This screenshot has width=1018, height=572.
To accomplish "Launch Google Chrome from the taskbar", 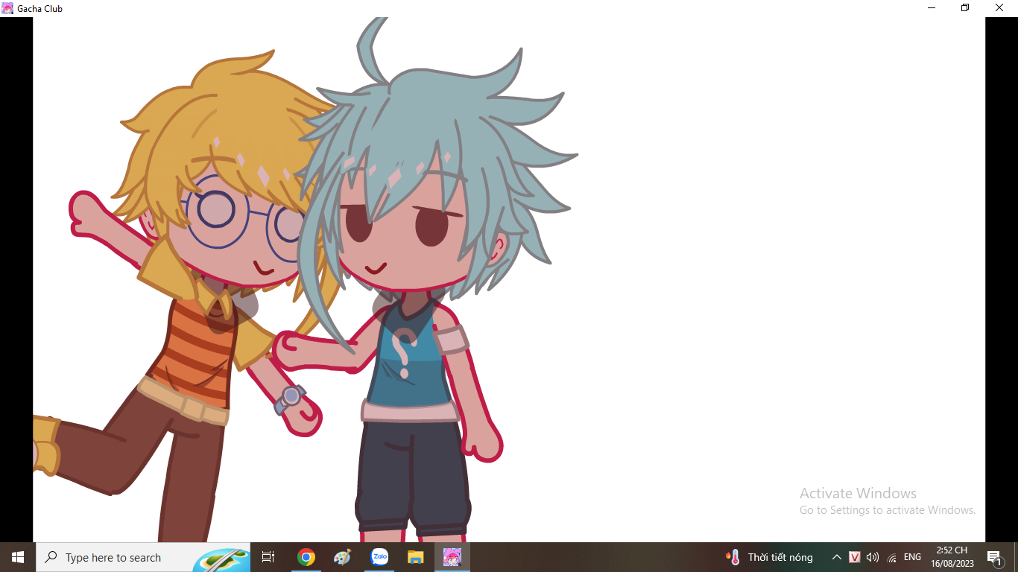I will tap(306, 557).
